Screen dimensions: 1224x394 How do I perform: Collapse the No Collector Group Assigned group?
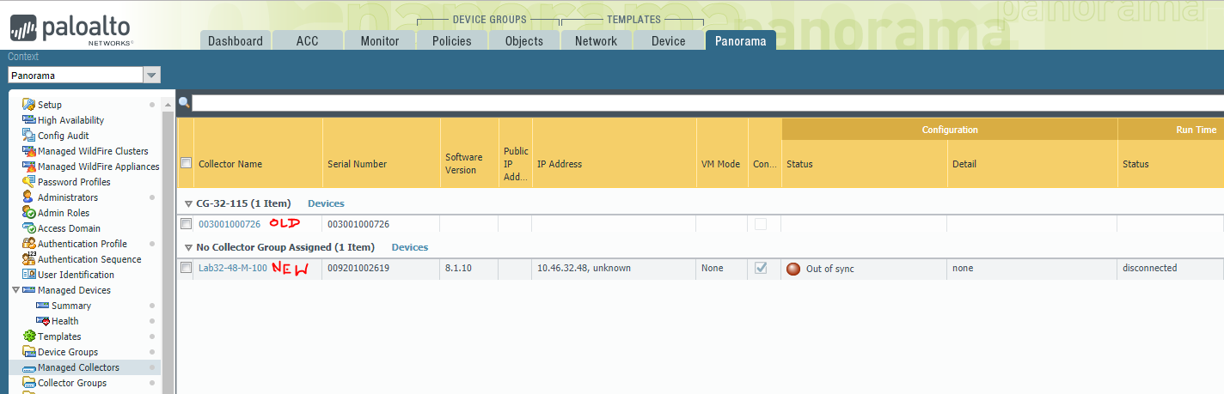coord(188,248)
